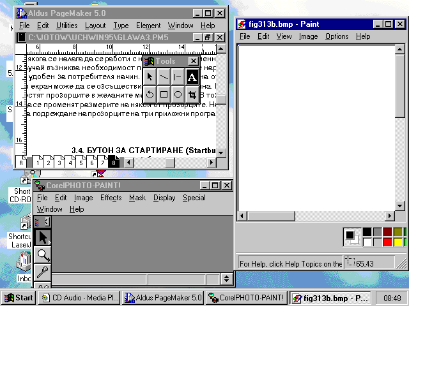Open PageMaker Element menu
The height and width of the screenshot is (382, 448).
point(148,26)
